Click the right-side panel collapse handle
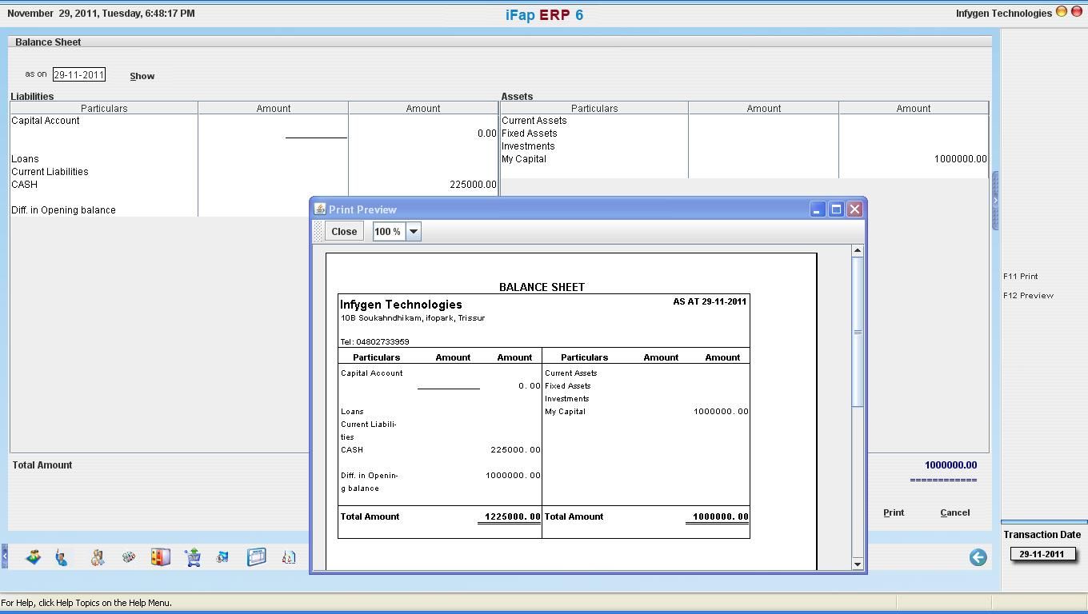1088x614 pixels. click(x=995, y=200)
